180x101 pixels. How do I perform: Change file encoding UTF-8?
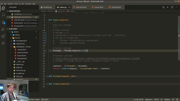(156, 100)
